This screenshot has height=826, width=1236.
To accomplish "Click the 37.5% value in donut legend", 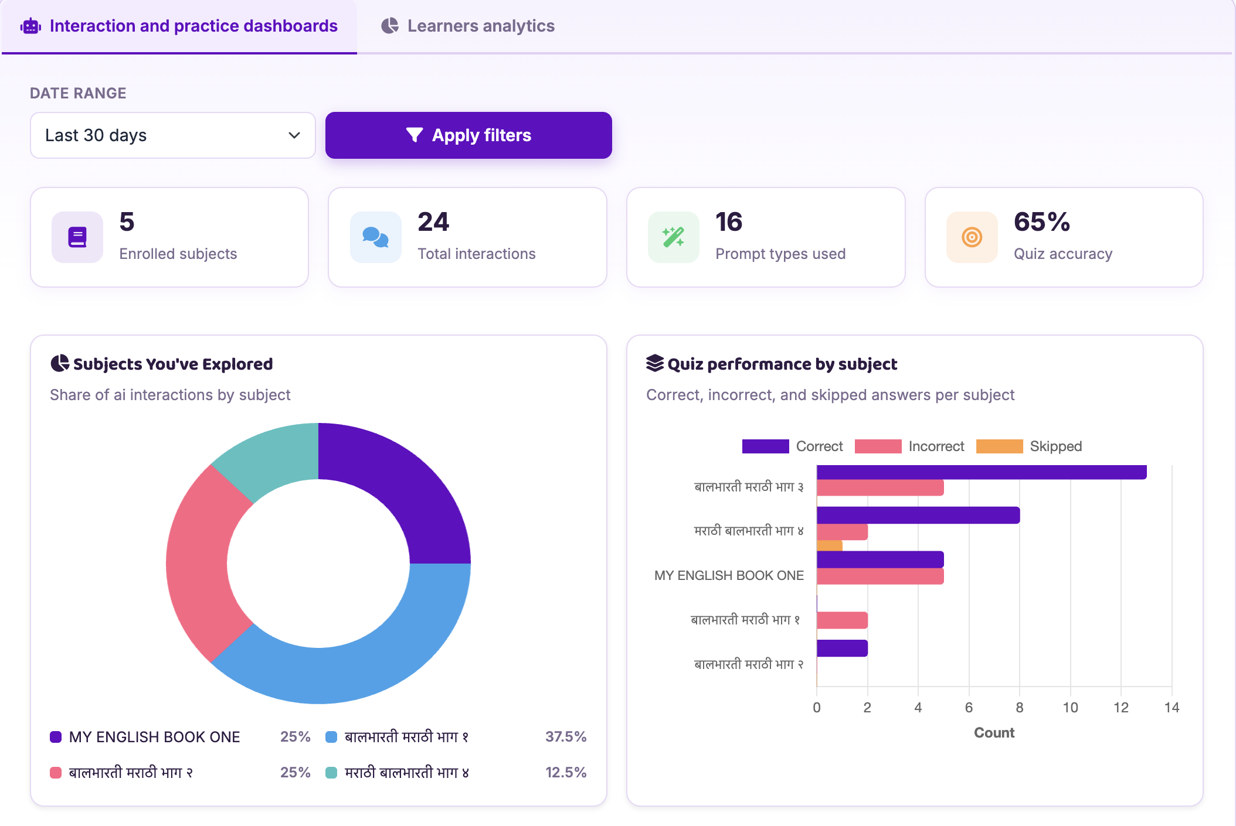I will (566, 737).
